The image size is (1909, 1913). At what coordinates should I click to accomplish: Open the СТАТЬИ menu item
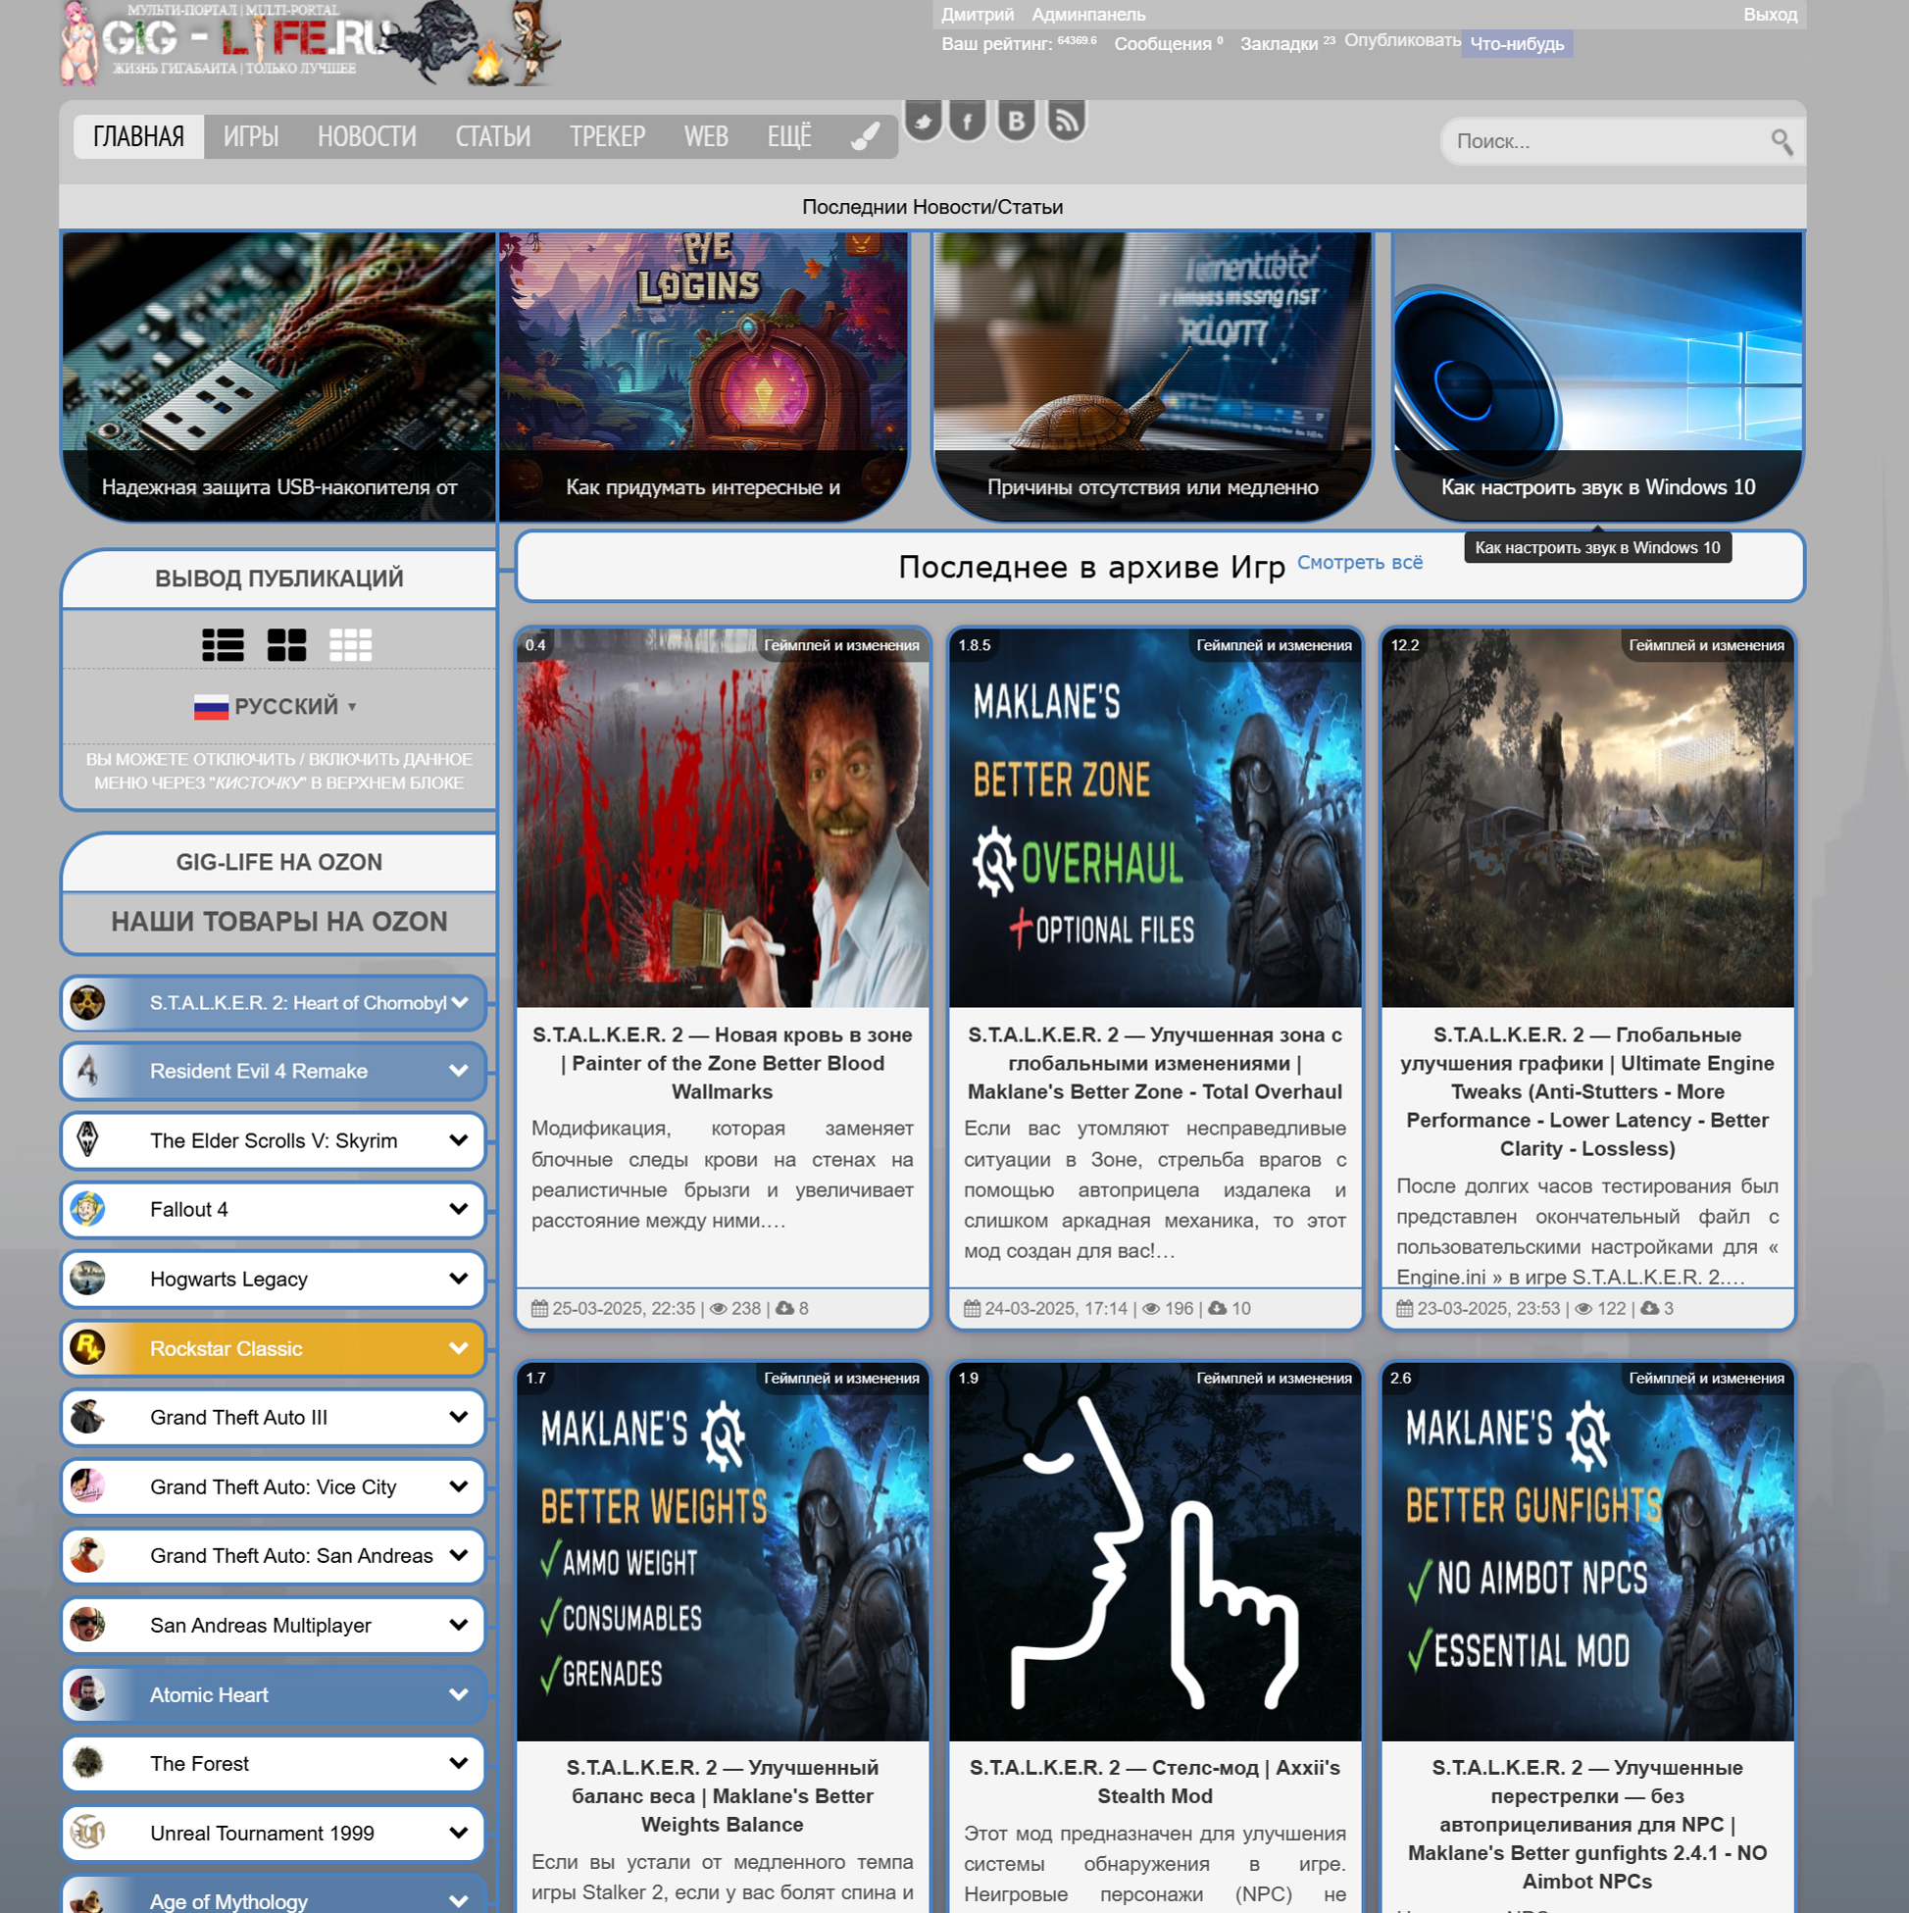coord(493,136)
